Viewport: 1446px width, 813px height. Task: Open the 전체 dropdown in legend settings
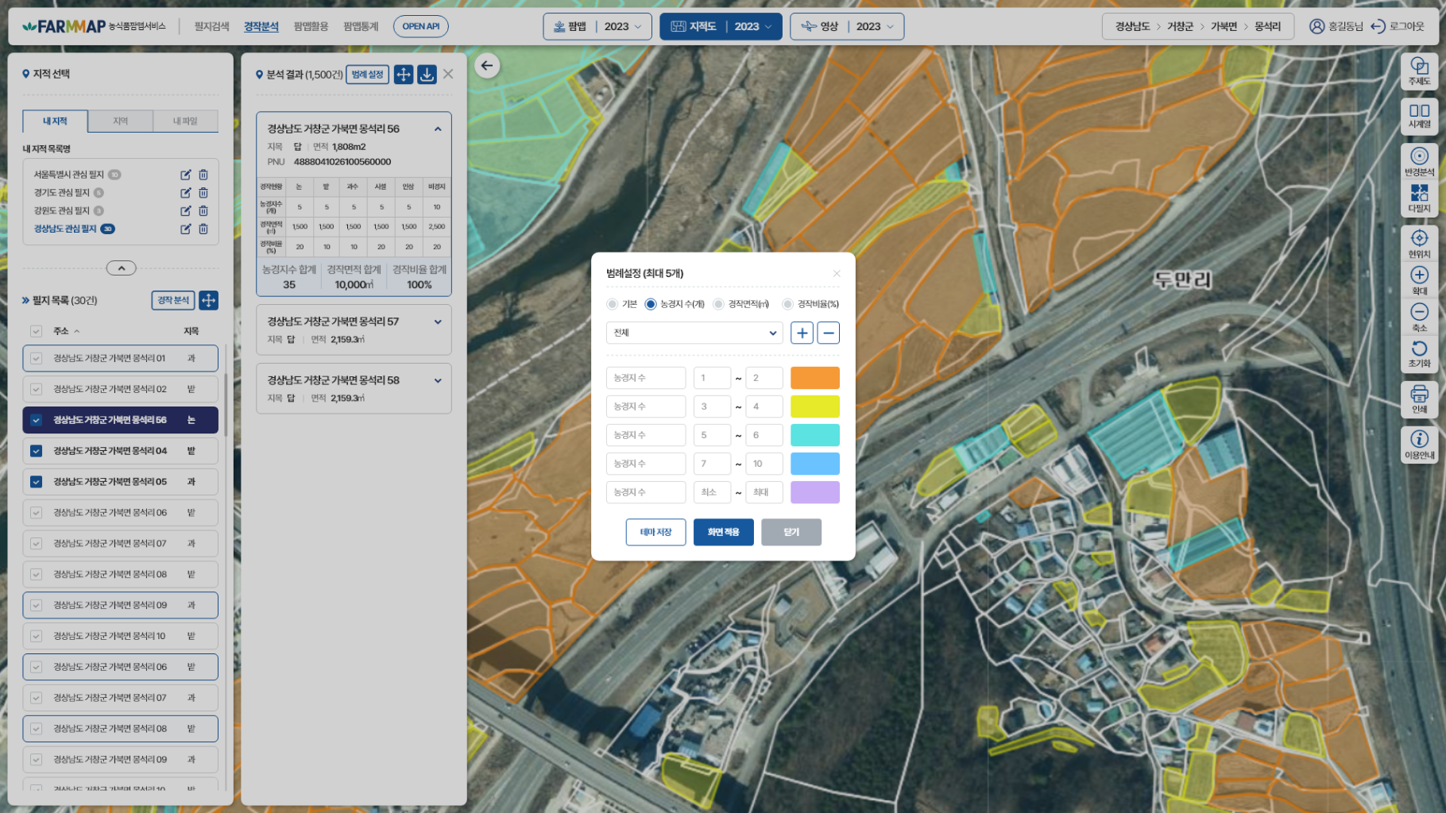(694, 333)
